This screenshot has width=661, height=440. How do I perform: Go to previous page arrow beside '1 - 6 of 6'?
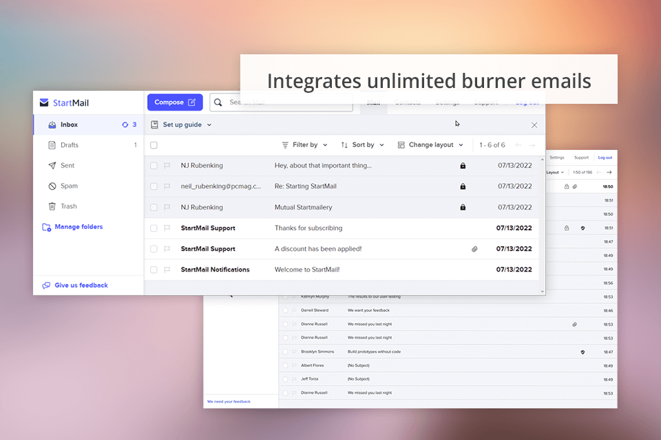(x=518, y=145)
